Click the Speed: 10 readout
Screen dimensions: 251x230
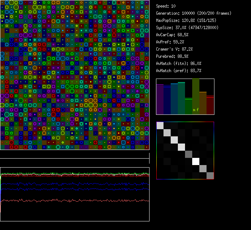point(166,6)
